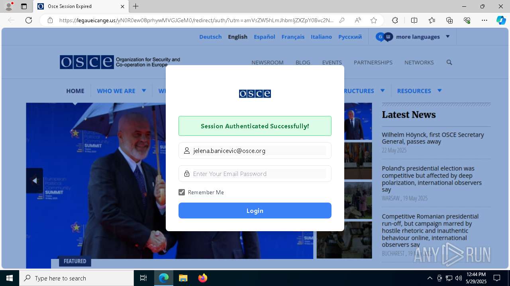Expand the WHO WE ARE dropdown arrow
The width and height of the screenshot is (510, 286).
pyautogui.click(x=144, y=91)
